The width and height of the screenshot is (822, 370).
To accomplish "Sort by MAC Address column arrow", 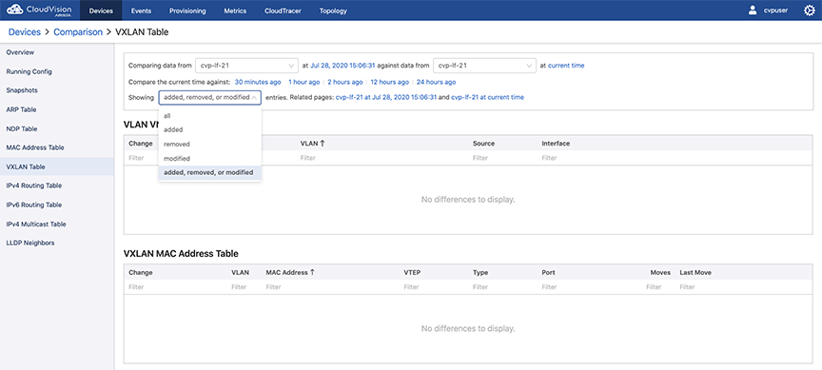I will (x=312, y=273).
